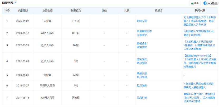Click round cell B++轮
The height and width of the screenshot is (108, 219).
(76, 33)
